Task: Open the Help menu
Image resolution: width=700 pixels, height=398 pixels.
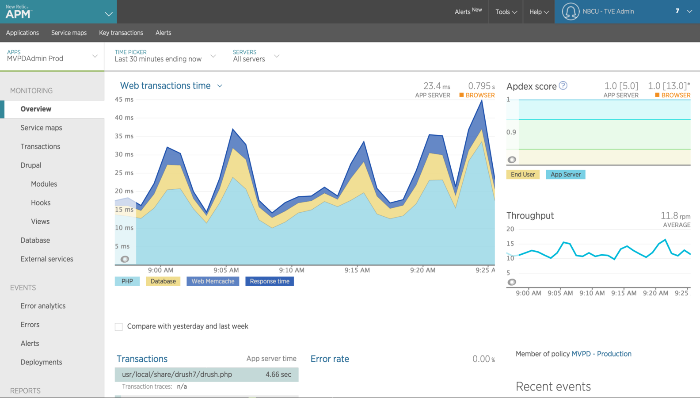Action: [539, 12]
